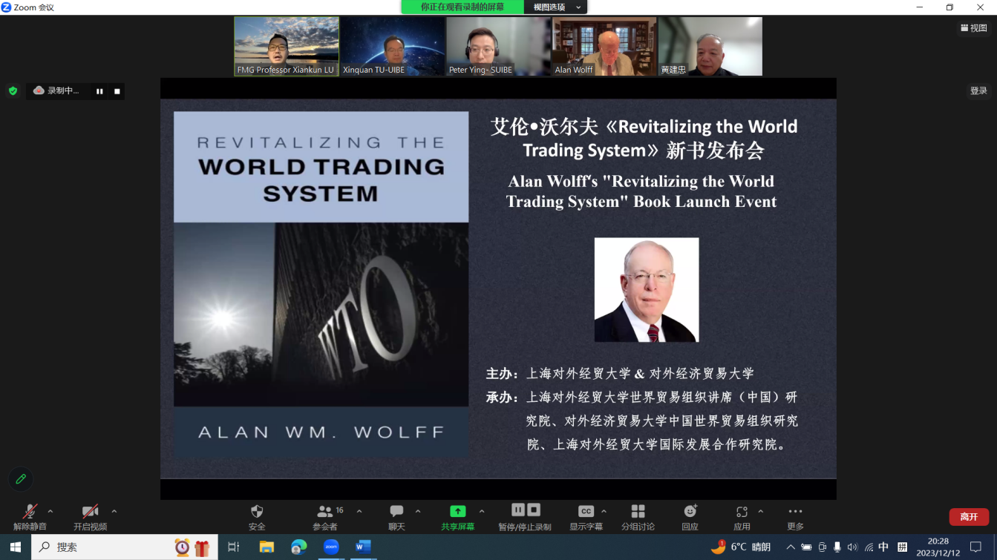Expand audio settings arrow beside microphone
Image resolution: width=997 pixels, height=560 pixels.
(50, 511)
